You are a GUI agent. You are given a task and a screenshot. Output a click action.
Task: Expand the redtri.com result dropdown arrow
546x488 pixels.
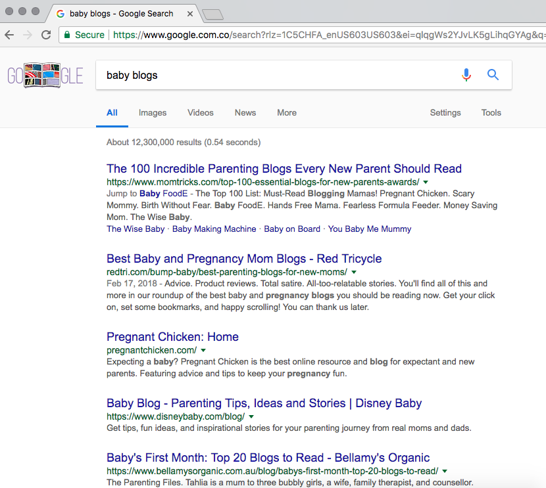click(x=354, y=272)
